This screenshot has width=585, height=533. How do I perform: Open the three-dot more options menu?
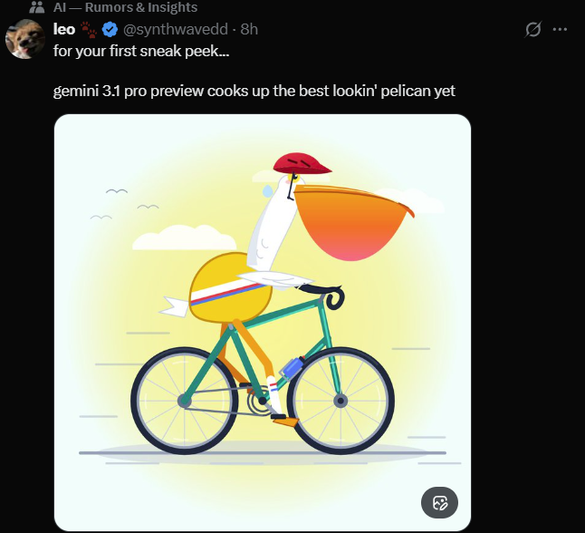point(560,29)
